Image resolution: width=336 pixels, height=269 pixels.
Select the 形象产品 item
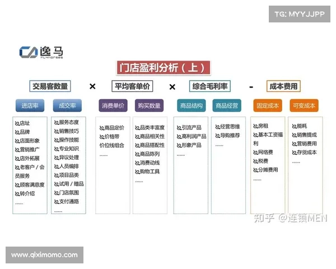tap(189, 145)
